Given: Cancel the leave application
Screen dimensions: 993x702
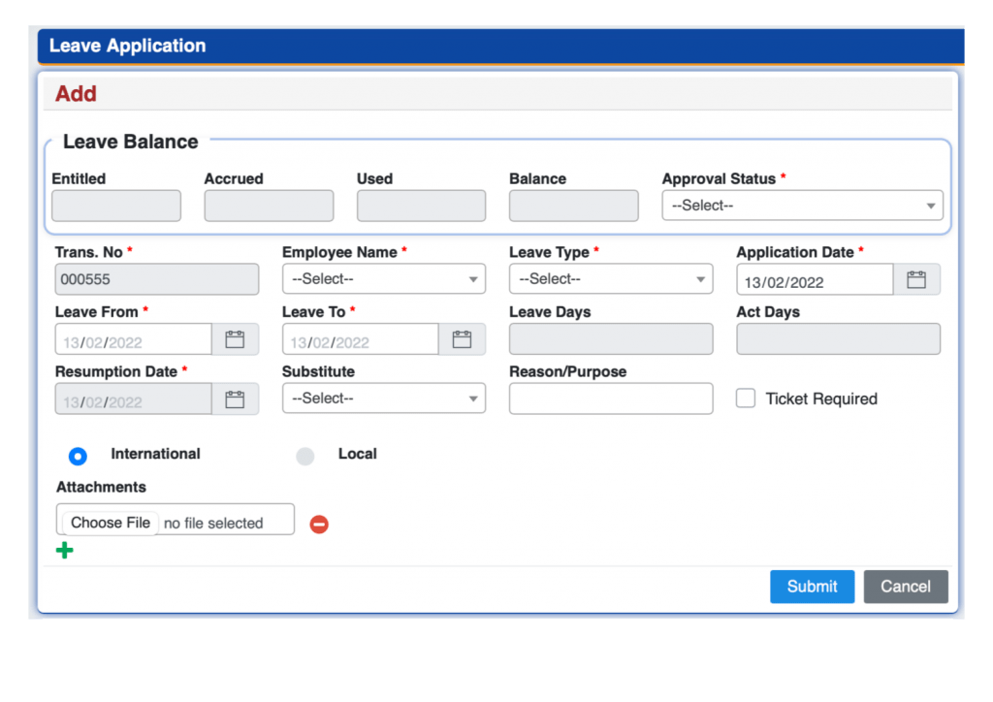Looking at the screenshot, I should [905, 586].
